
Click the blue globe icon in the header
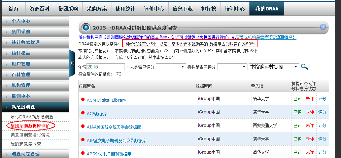(86, 28)
